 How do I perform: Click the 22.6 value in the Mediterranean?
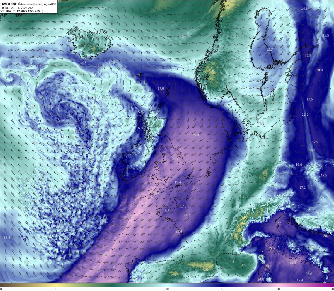pyautogui.click(x=309, y=274)
